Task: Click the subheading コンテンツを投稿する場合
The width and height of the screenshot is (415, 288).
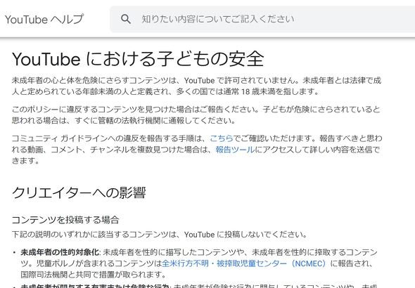Action: tap(65, 220)
